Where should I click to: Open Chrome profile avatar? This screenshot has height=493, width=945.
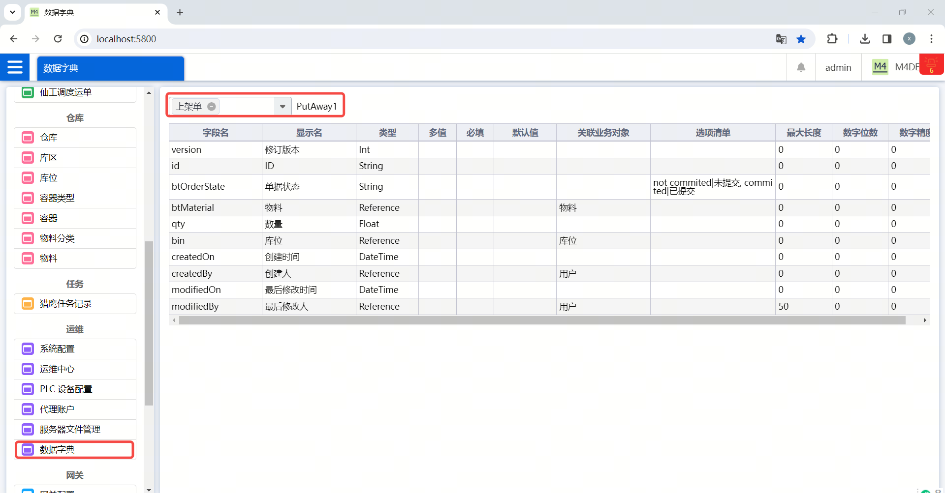[909, 39]
